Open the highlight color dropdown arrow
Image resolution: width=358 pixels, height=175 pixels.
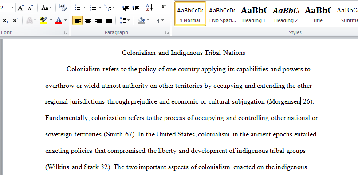pyautogui.click(x=51, y=20)
